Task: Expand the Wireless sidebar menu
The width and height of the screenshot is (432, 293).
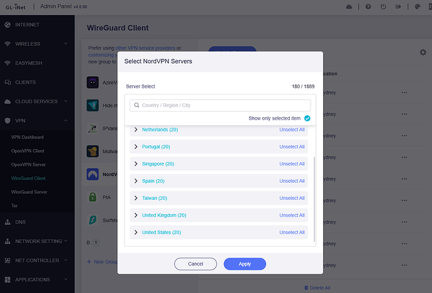Action: click(x=65, y=44)
